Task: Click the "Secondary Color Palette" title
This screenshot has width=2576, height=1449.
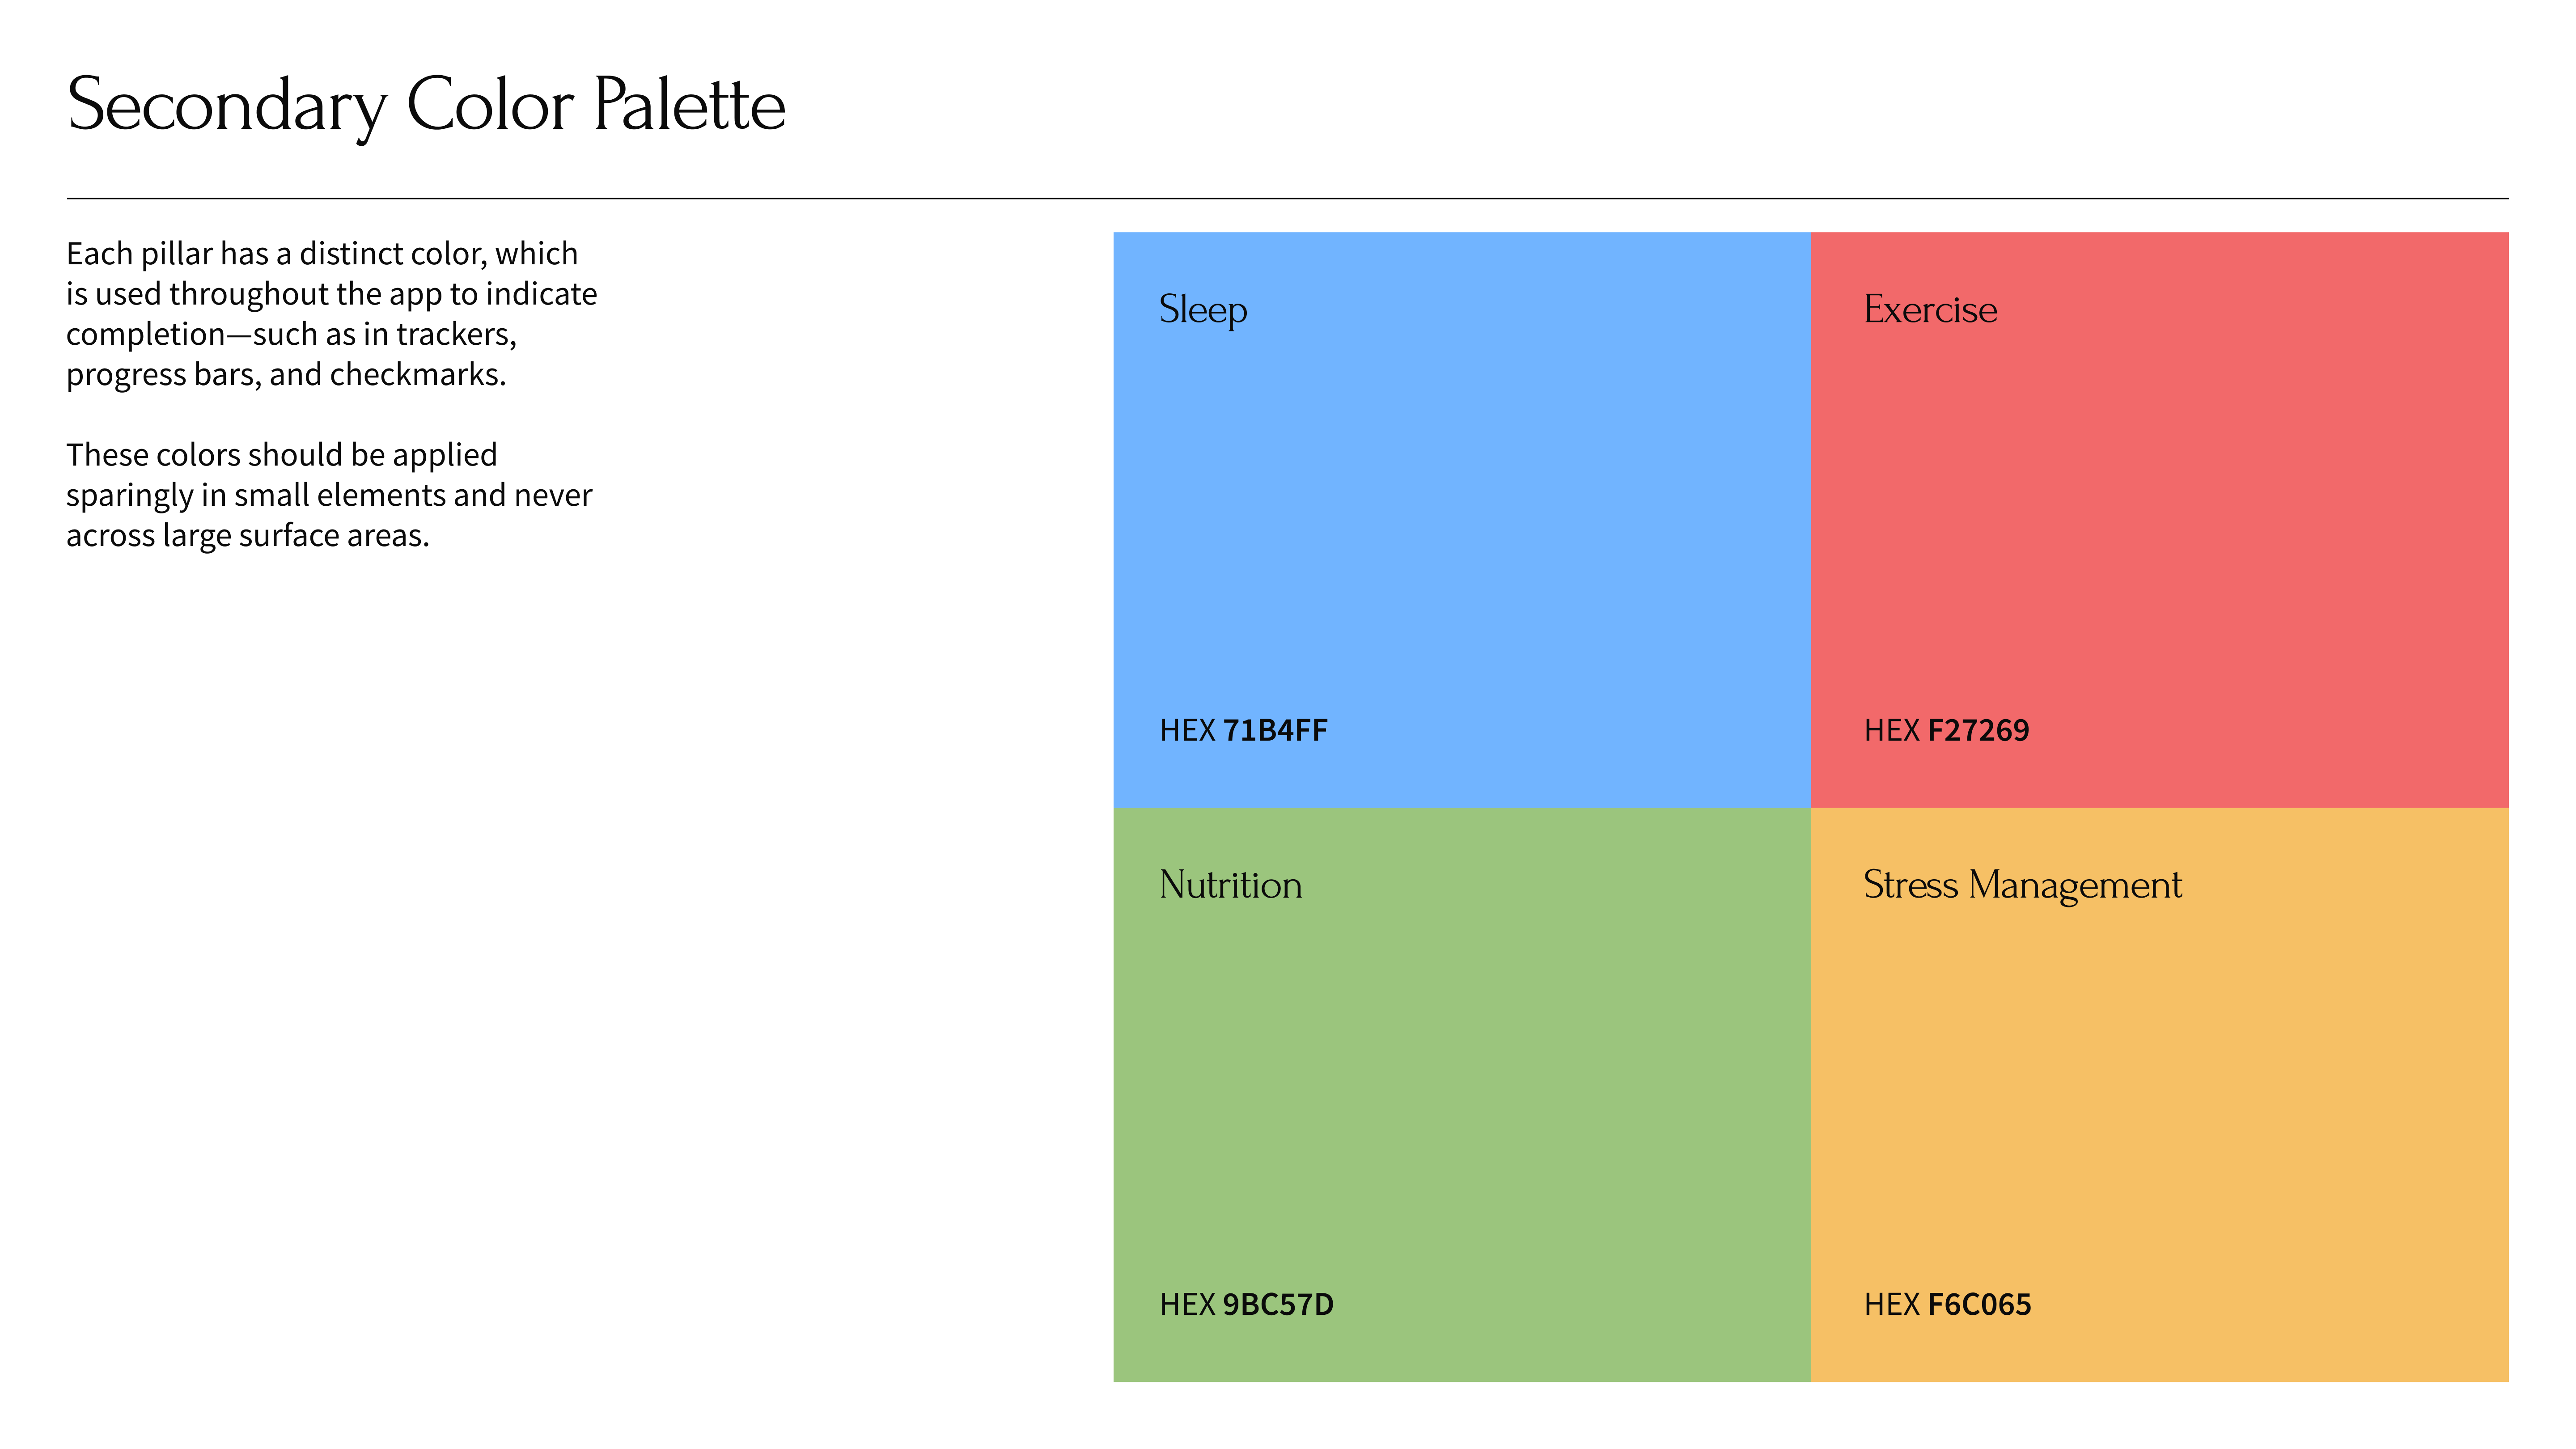Action: click(426, 106)
